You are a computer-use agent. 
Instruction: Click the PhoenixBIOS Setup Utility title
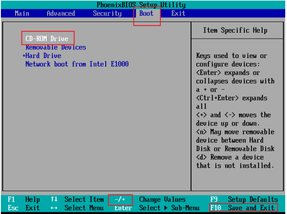coord(141,5)
